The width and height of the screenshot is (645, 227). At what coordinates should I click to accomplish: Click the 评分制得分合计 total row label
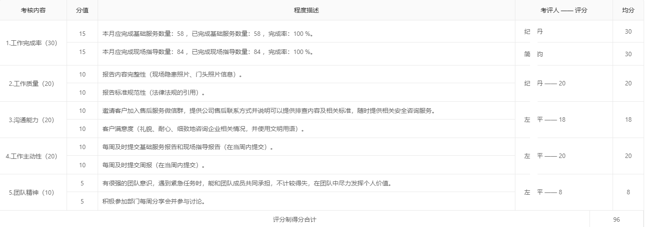tap(295, 219)
